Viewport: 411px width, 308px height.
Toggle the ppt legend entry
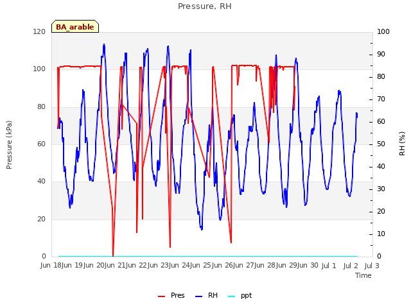click(240, 295)
